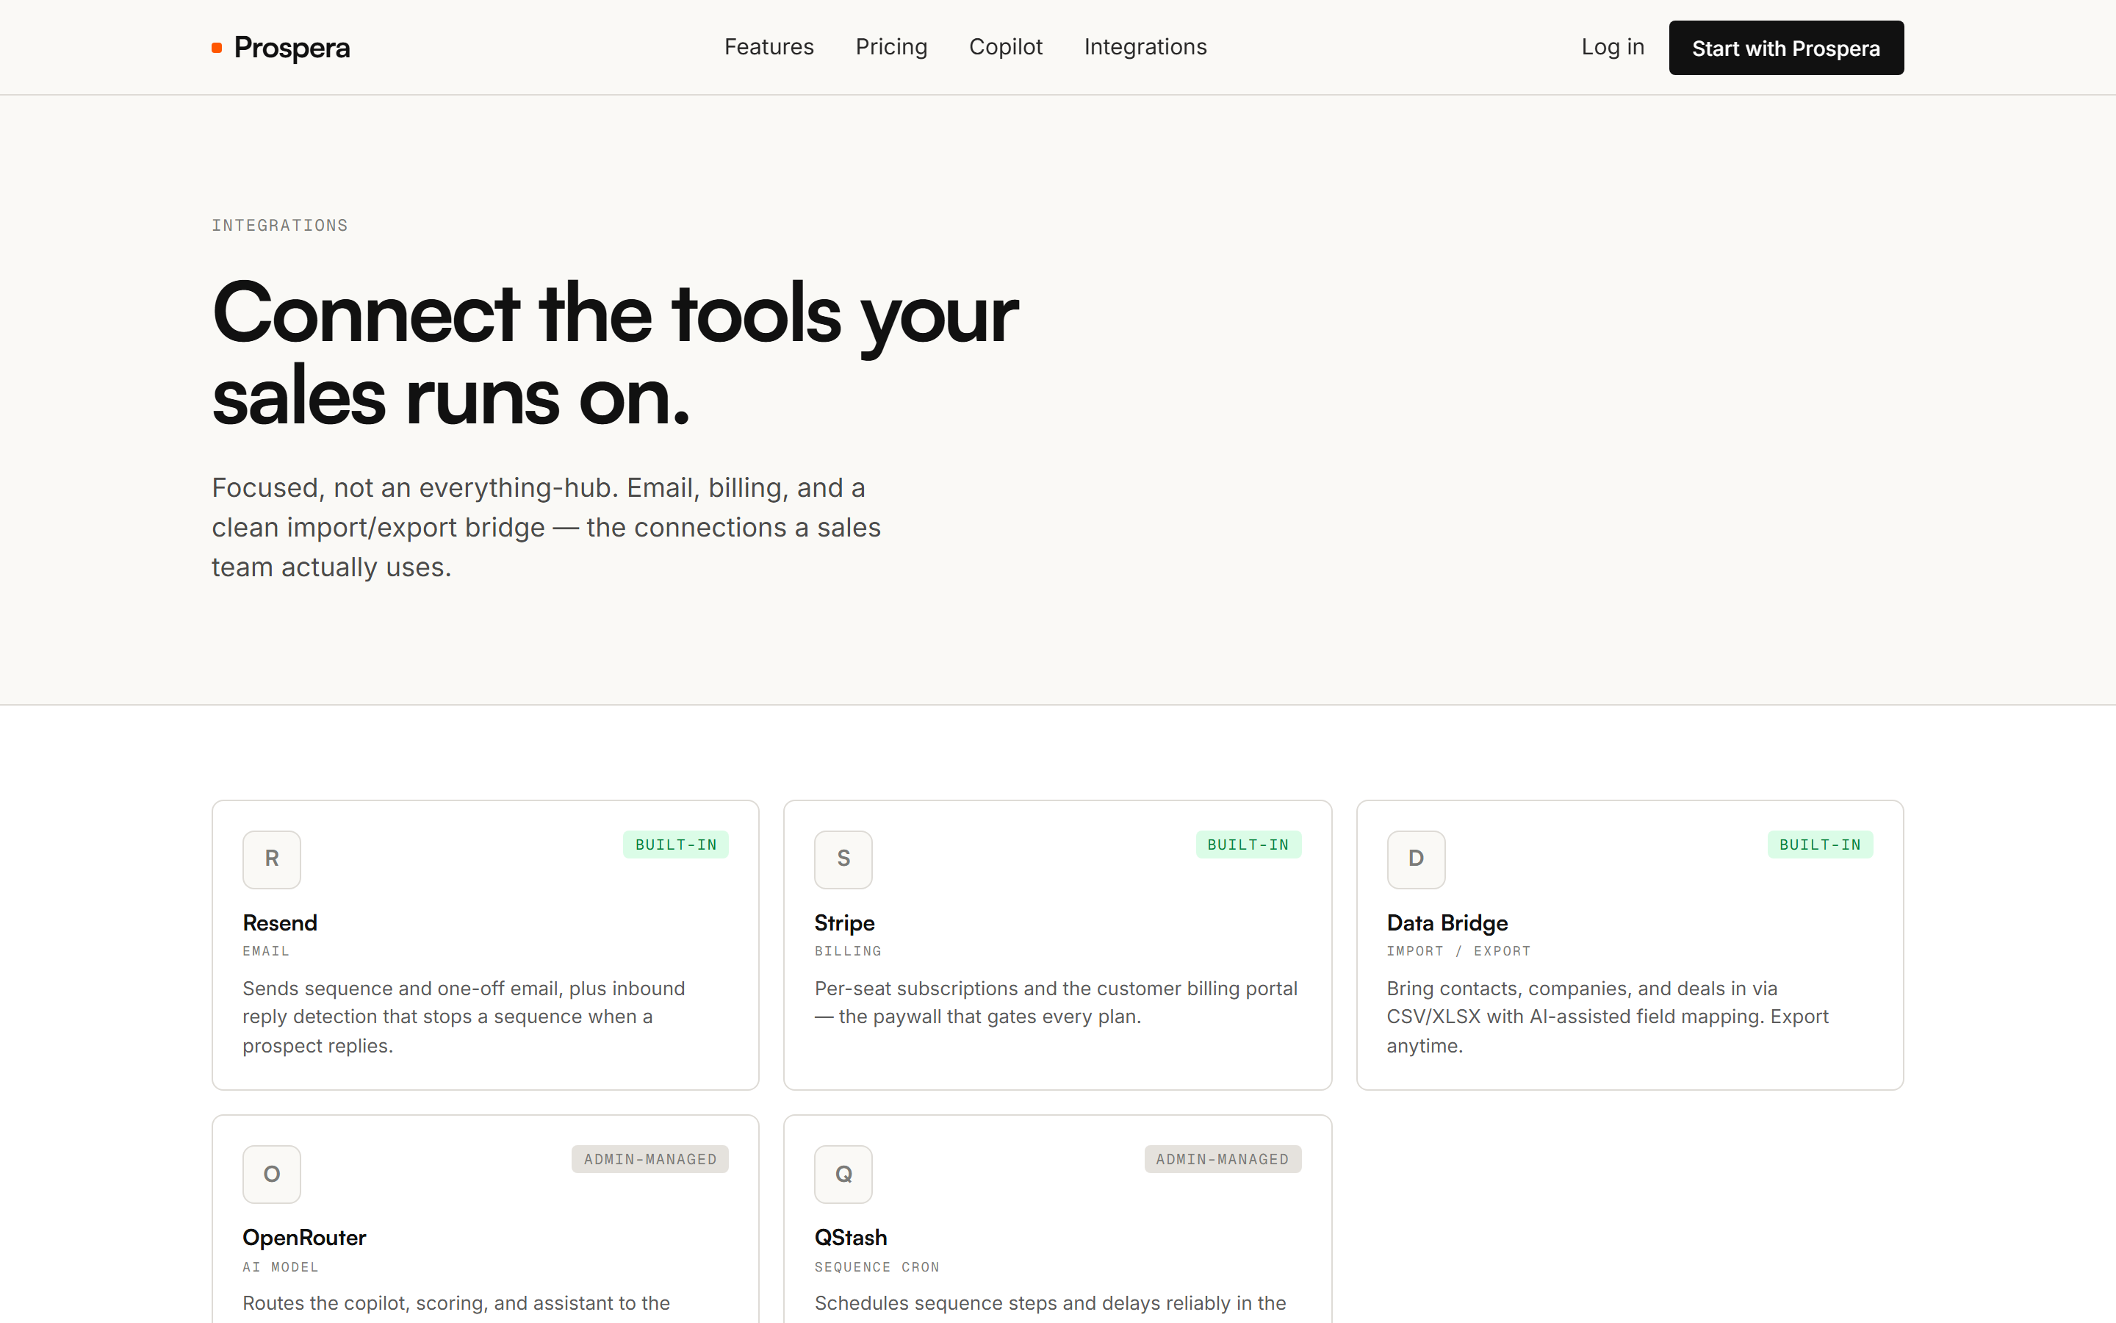Viewport: 2116px width, 1323px height.
Task: Click the Stripe S icon tile
Action: (x=843, y=859)
